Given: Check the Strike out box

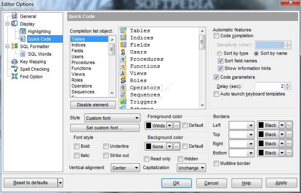Looking at the screenshot, I should 106,155.
